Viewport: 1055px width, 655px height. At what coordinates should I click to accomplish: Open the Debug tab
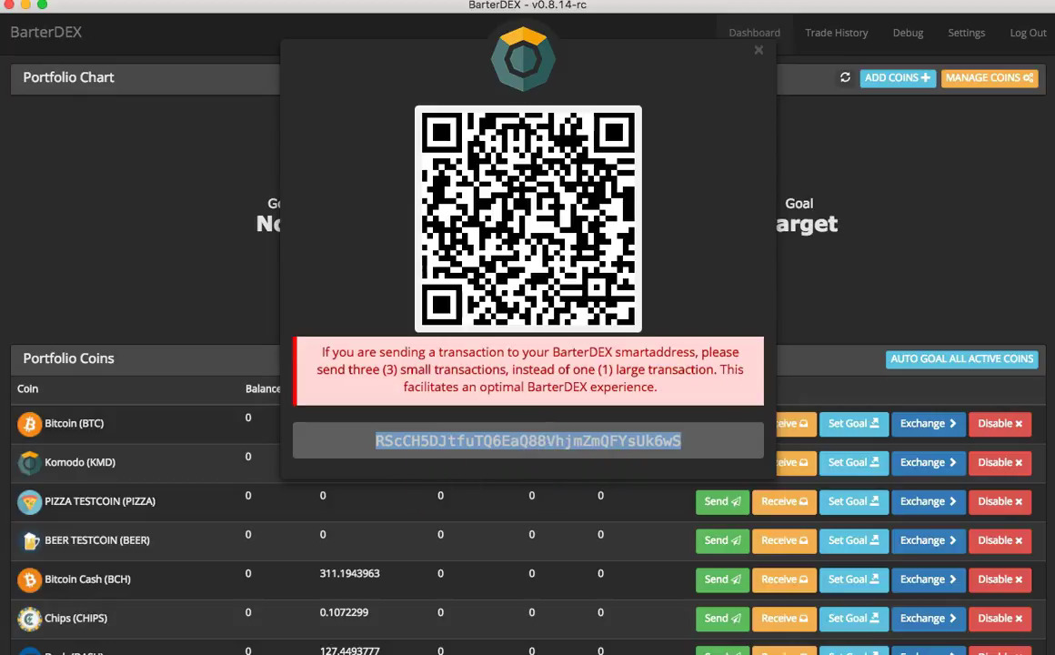pos(908,33)
